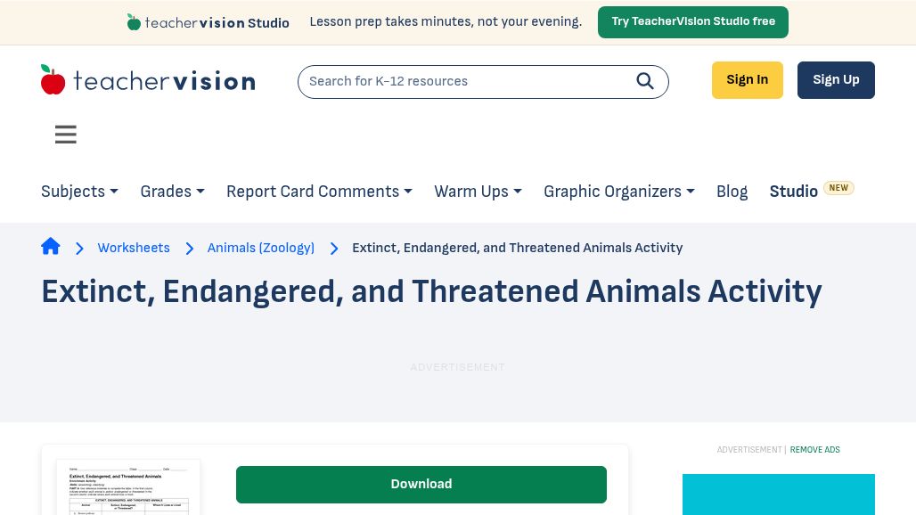The image size is (916, 515).
Task: Click the teal advertisement banner
Action: (x=779, y=495)
